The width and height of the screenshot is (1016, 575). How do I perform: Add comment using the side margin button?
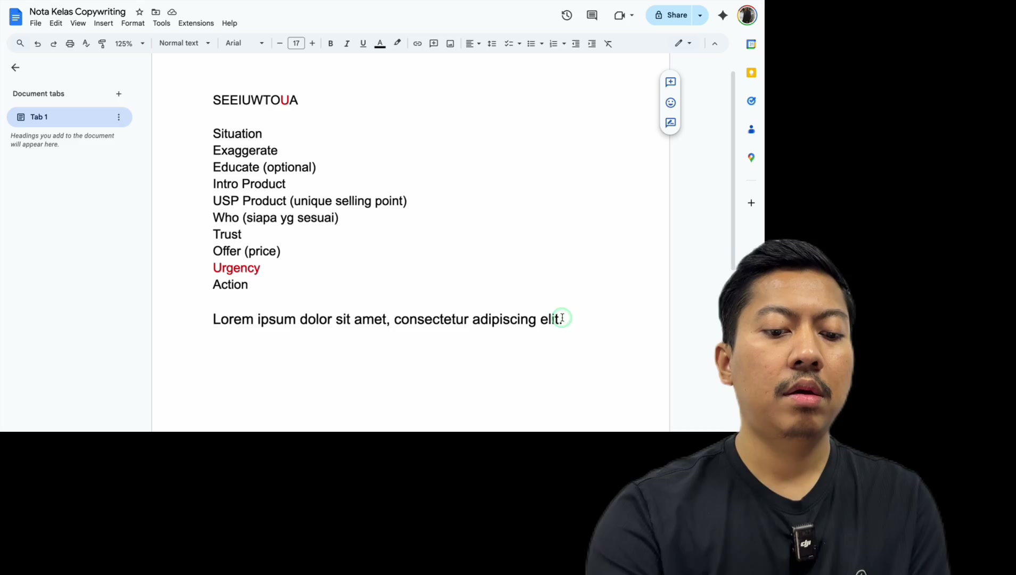click(x=670, y=82)
